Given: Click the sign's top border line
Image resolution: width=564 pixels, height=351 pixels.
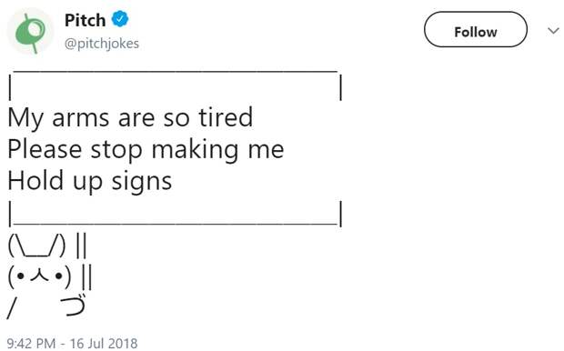Looking at the screenshot, I should click(x=175, y=72).
